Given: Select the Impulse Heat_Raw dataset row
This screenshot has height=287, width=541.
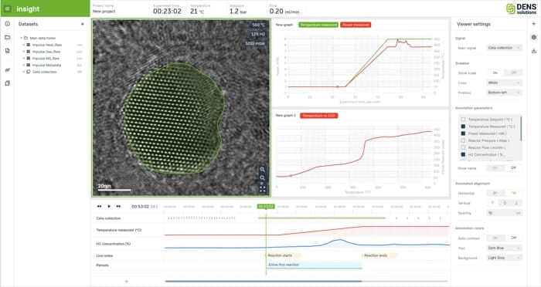Looking at the screenshot, I should pyautogui.click(x=52, y=45).
